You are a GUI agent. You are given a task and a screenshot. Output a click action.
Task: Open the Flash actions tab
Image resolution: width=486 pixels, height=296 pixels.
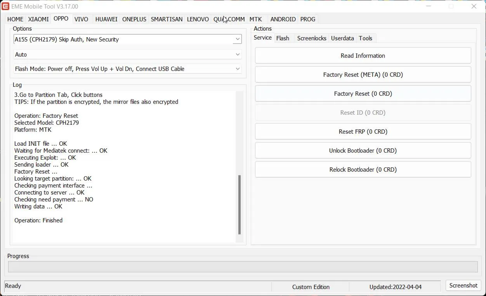[283, 38]
